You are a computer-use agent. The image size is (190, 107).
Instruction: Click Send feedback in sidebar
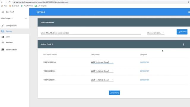click(11, 50)
